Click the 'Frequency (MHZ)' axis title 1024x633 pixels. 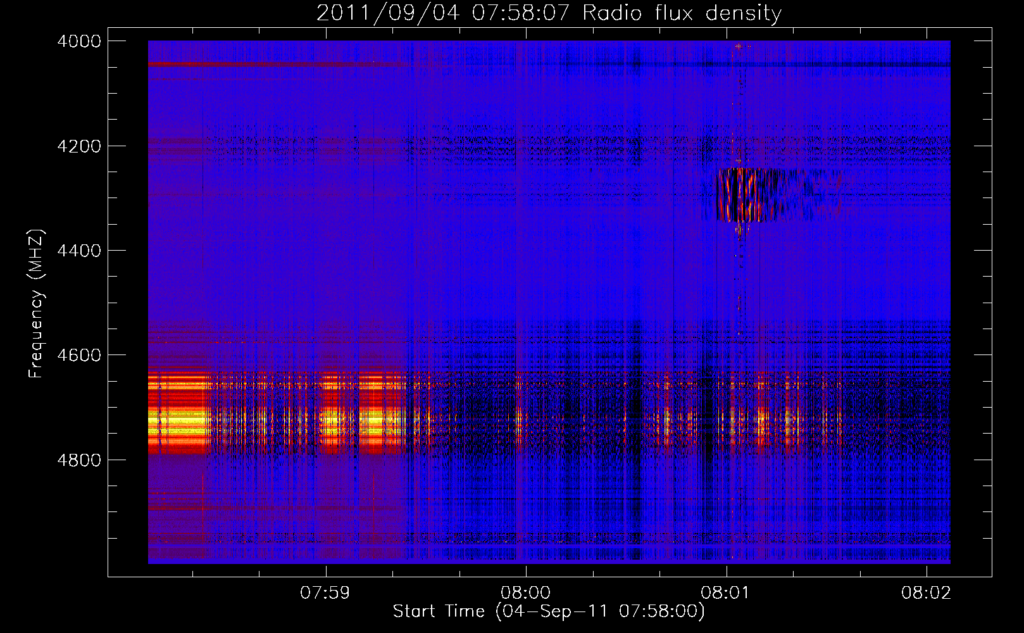(36, 303)
